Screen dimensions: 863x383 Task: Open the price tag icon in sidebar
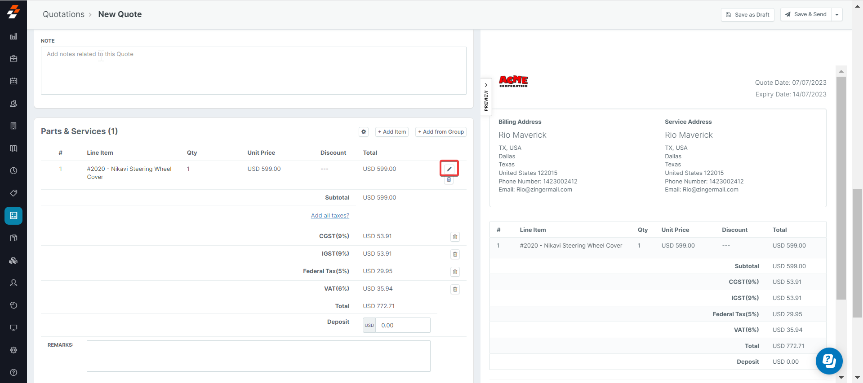(13, 193)
